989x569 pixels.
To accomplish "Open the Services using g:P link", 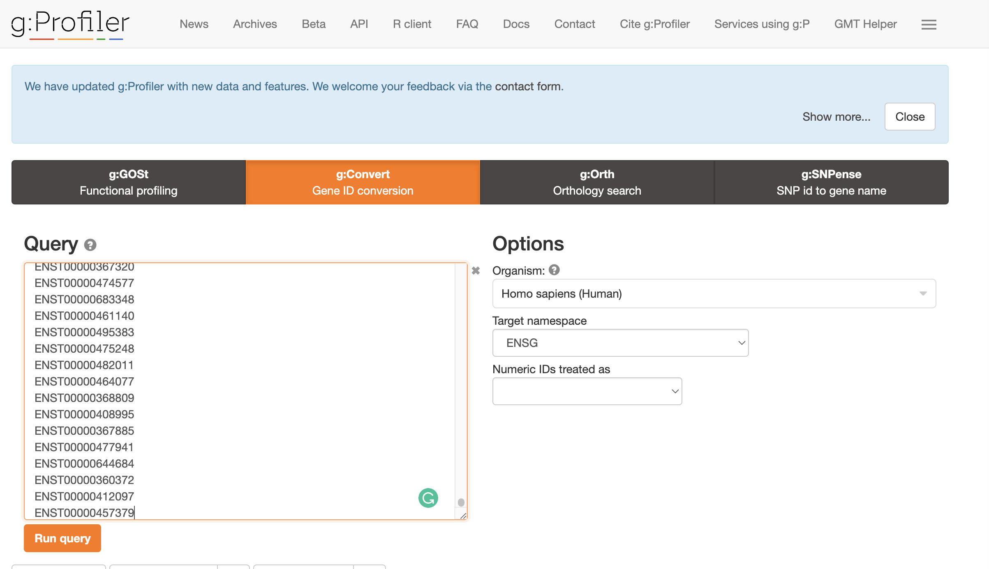I will tap(762, 24).
